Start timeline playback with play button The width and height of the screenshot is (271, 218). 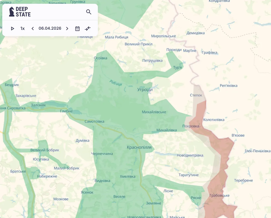coord(13,28)
